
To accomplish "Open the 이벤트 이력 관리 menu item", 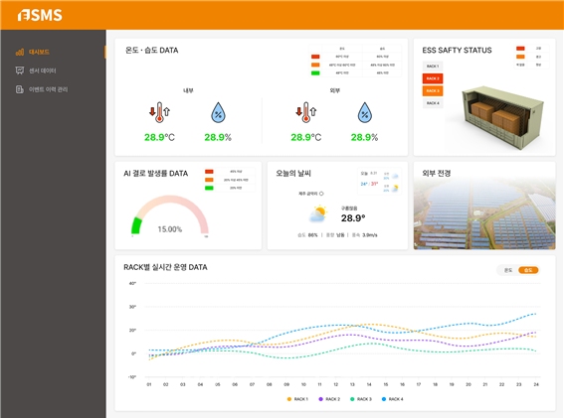I will click(48, 89).
